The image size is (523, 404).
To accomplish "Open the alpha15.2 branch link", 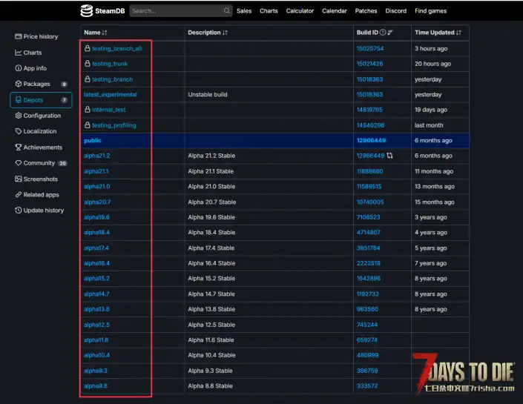I will point(96,278).
